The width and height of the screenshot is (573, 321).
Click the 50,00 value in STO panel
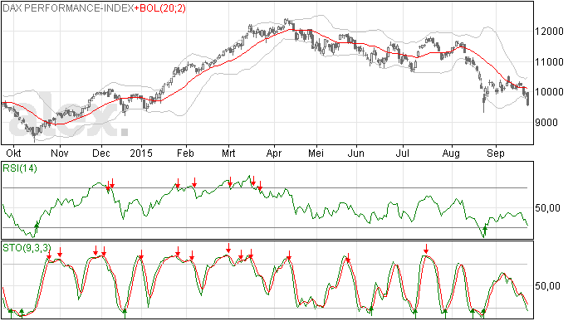pyautogui.click(x=547, y=286)
